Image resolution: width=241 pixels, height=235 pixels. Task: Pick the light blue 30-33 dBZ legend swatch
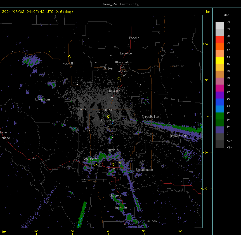[x=220, y=109]
